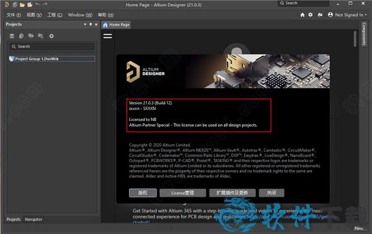This screenshot has width=372, height=234.
Task: Click the 扩展插件及更新 button
Action: 232,193
